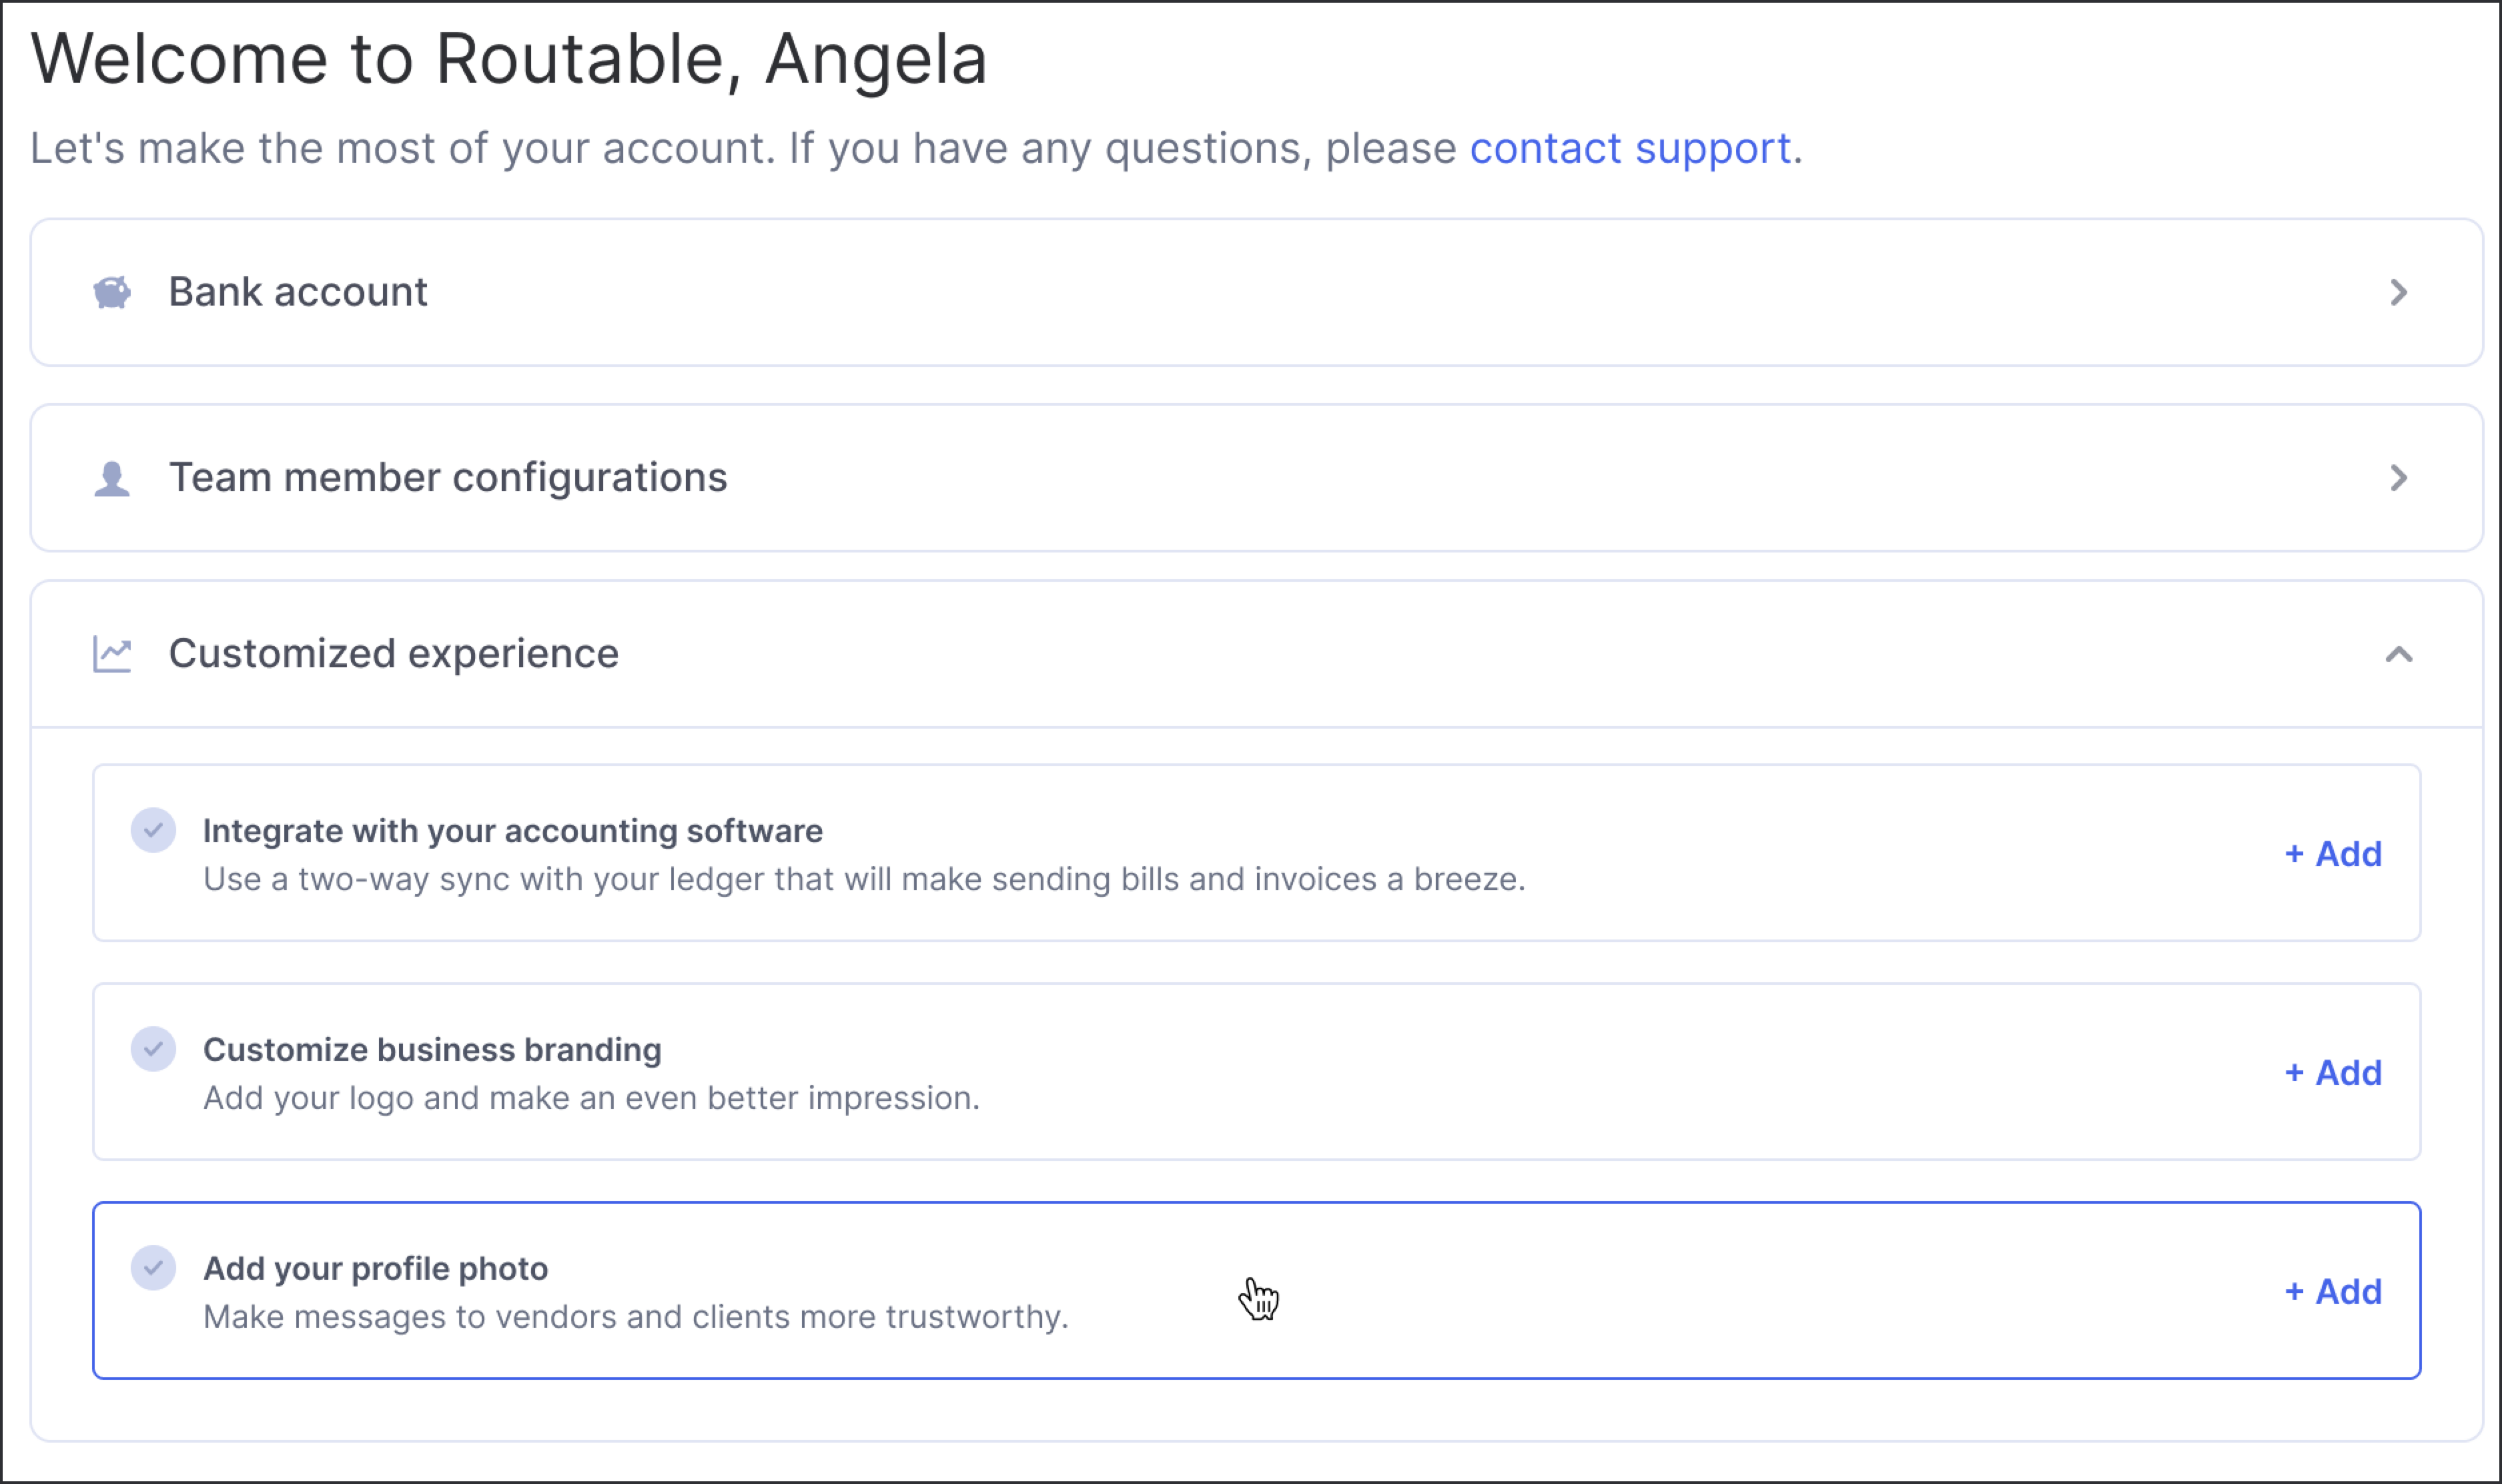This screenshot has height=1484, width=2502.
Task: Click the piggy bank icon beside Bank account
Action: coord(112,292)
